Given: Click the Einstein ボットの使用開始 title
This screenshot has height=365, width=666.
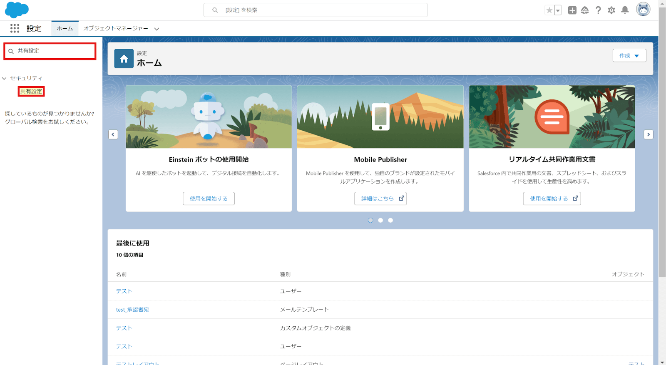Looking at the screenshot, I should pyautogui.click(x=209, y=159).
